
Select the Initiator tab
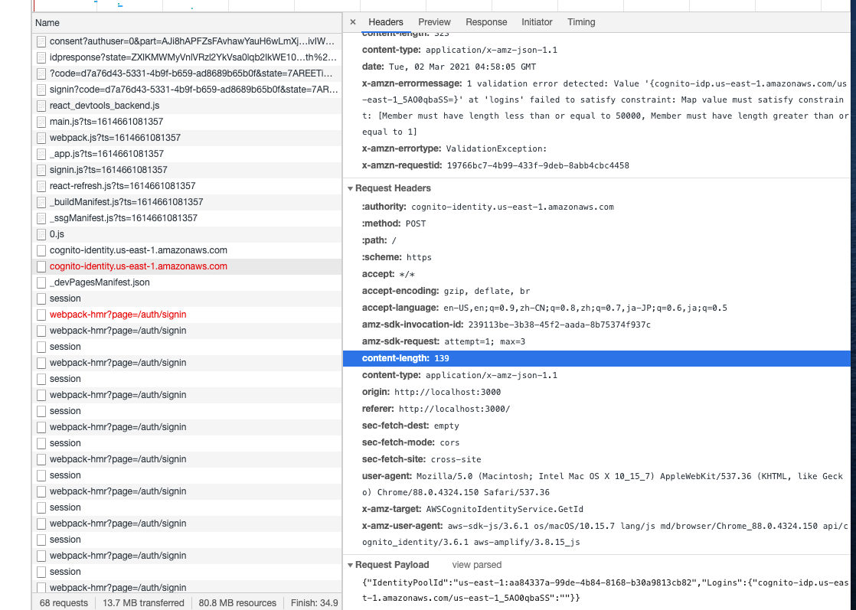537,22
